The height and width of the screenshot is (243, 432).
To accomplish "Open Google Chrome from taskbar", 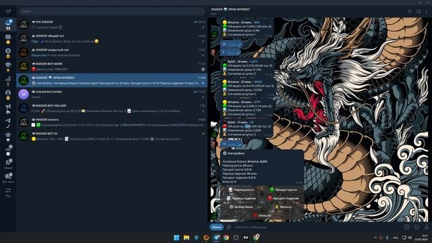I will (226, 238).
